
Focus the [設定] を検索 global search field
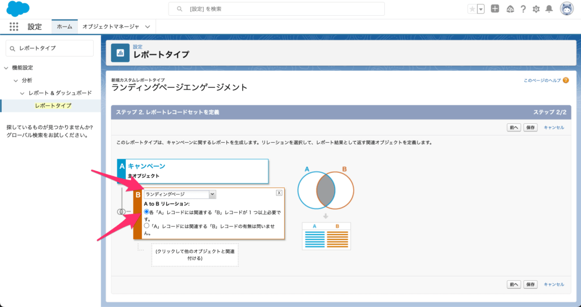[276, 9]
